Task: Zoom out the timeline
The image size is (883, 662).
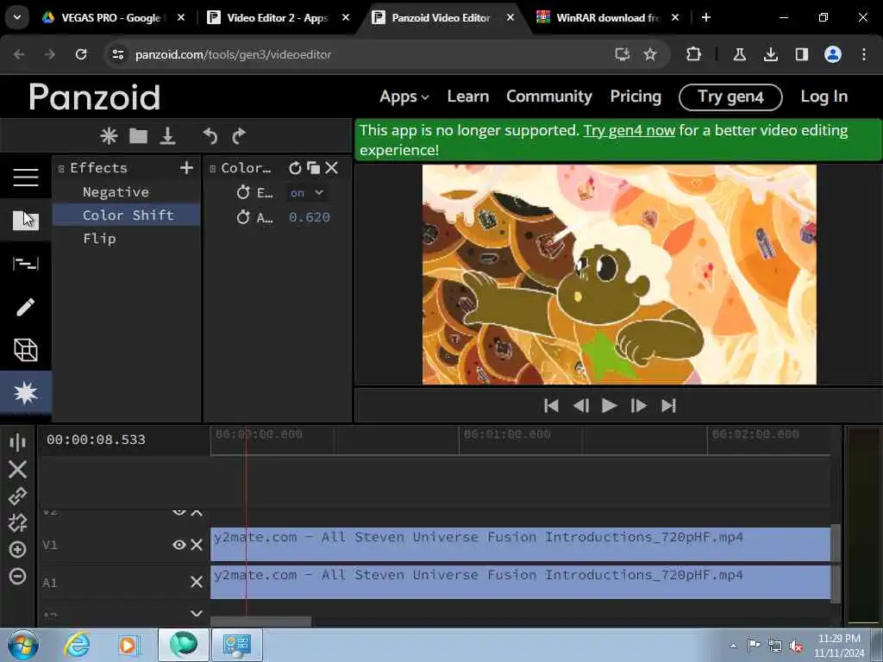Action: tap(17, 577)
